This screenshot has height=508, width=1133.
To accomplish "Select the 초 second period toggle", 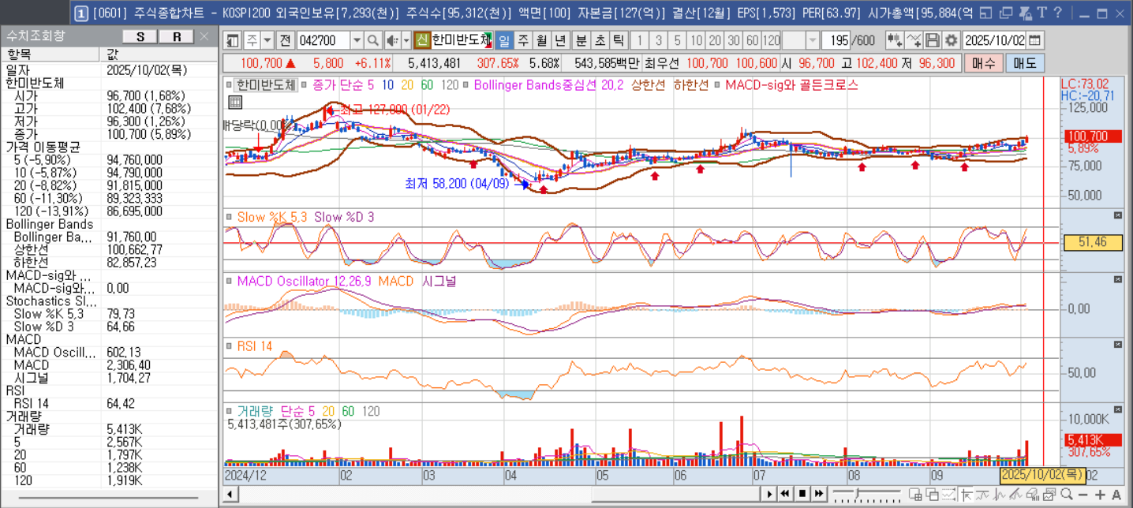I will pos(600,41).
